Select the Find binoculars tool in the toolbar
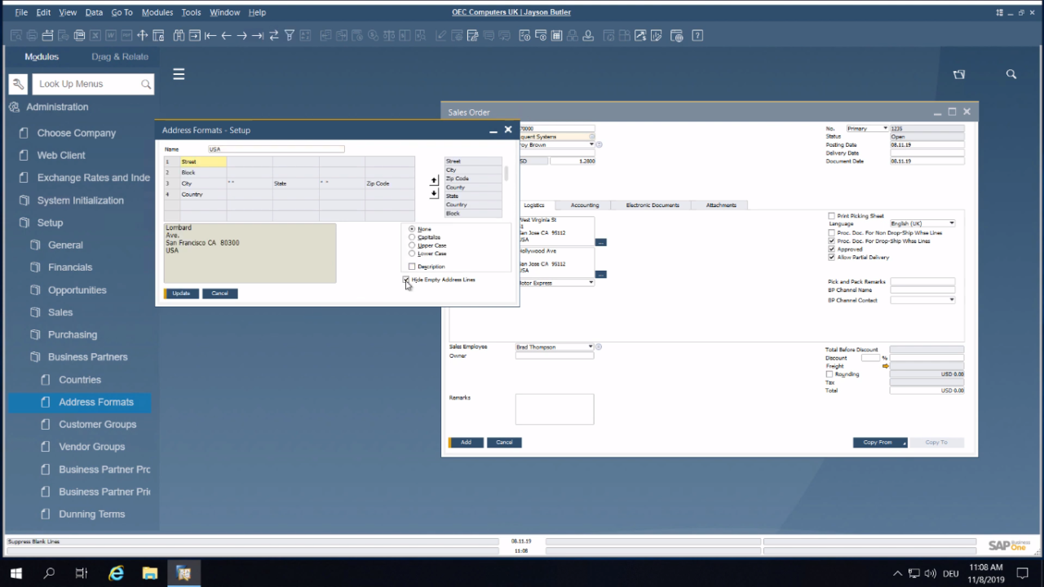1044x587 pixels. pyautogui.click(x=179, y=35)
